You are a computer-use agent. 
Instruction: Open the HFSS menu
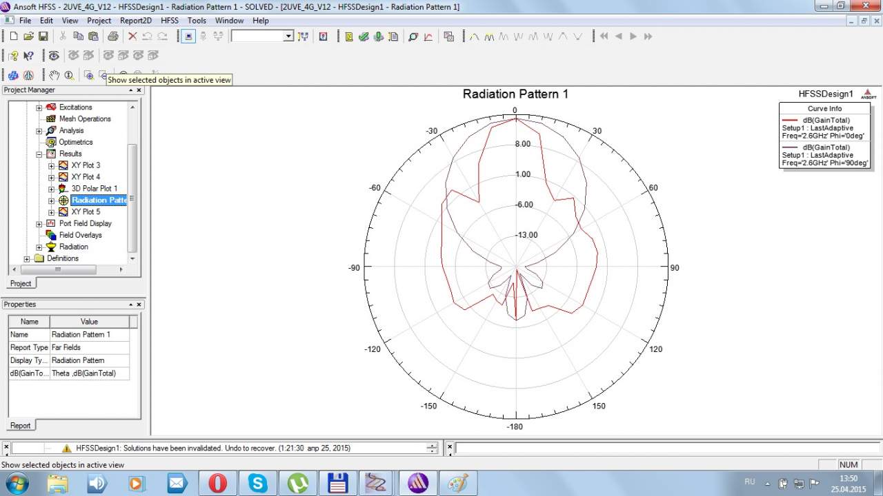(169, 21)
